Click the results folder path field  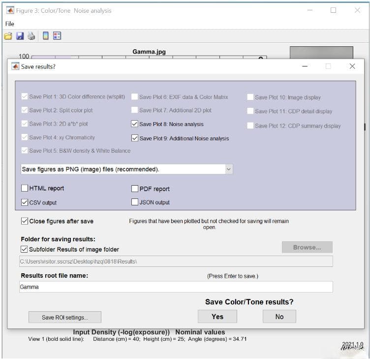tap(176, 261)
